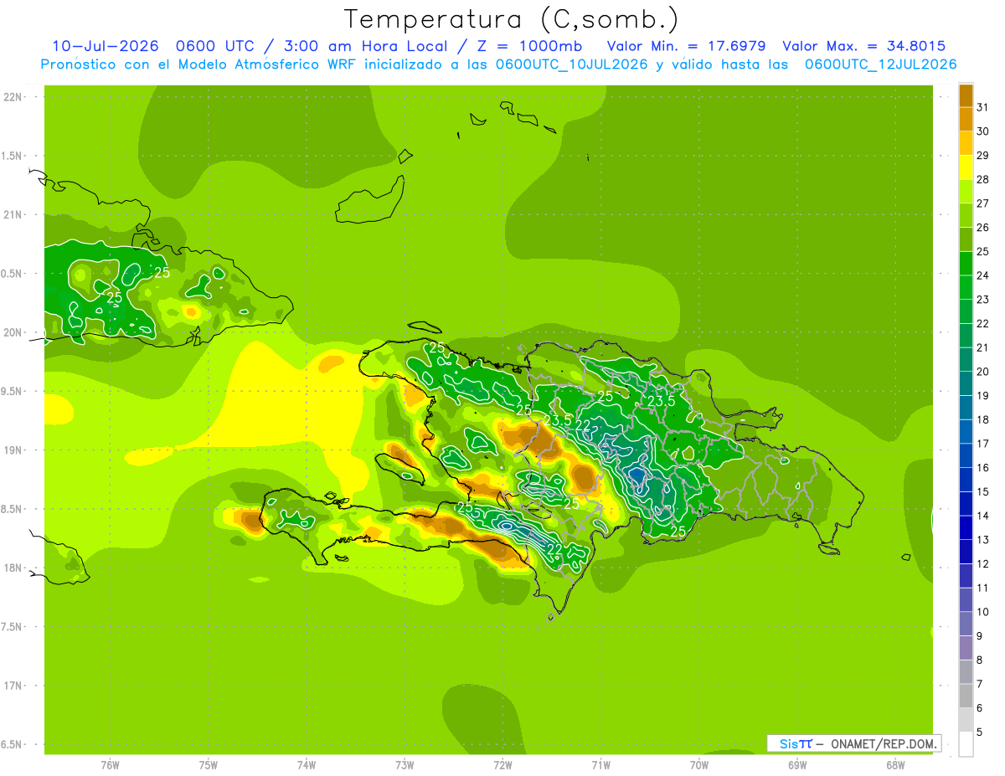Select purple colorbar swatch between 8 and 9
The width and height of the screenshot is (1005, 776).
point(966,648)
